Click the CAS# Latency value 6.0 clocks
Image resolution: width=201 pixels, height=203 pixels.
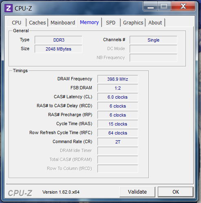click(x=118, y=97)
